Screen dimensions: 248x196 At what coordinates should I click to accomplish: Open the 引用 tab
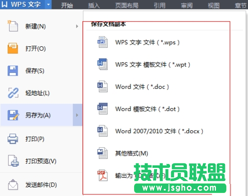click(160, 6)
